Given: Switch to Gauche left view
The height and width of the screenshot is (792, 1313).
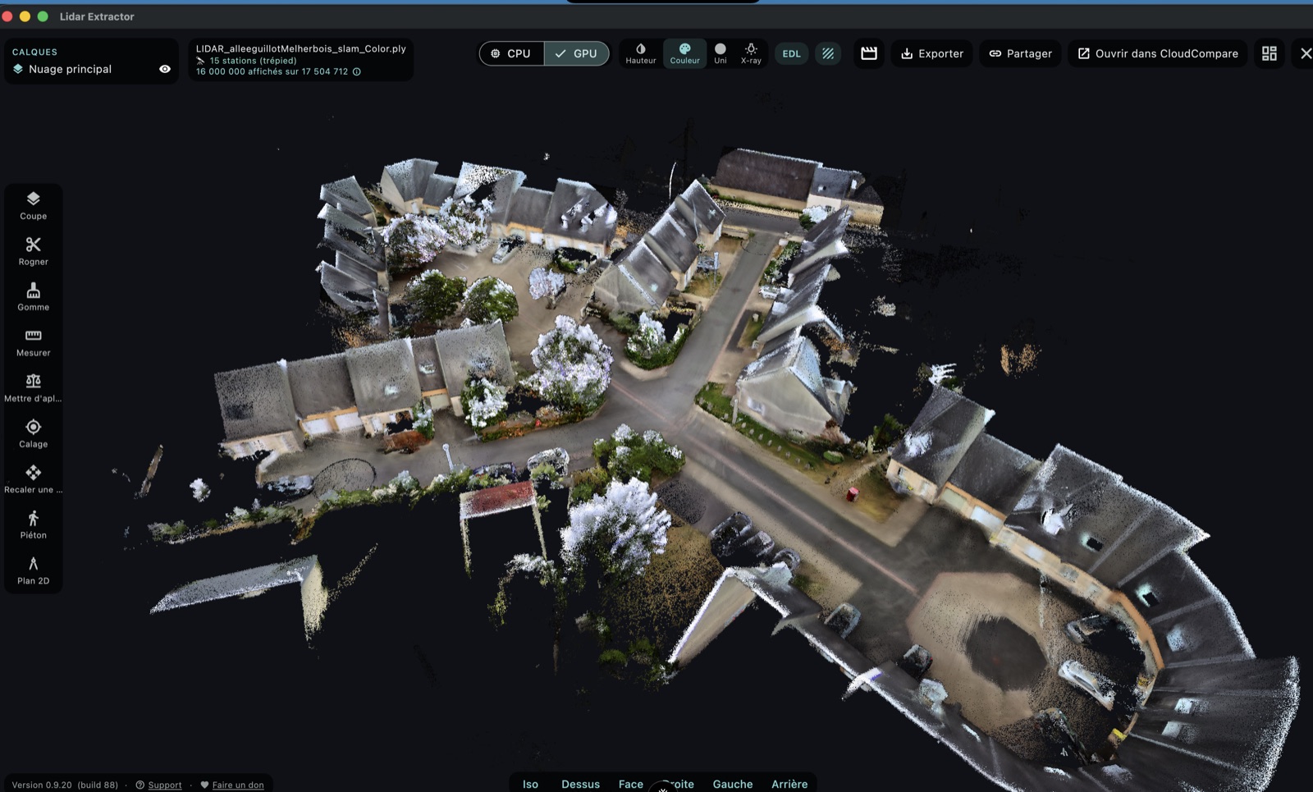Looking at the screenshot, I should tap(733, 784).
